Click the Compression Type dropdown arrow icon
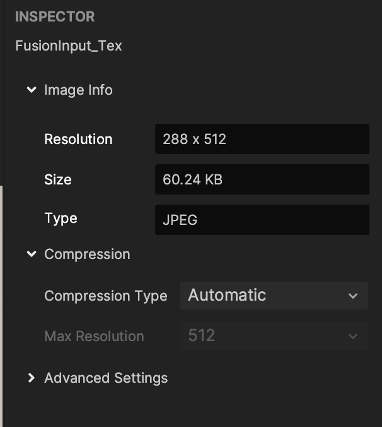Screen dimensions: 382x427 353,296
